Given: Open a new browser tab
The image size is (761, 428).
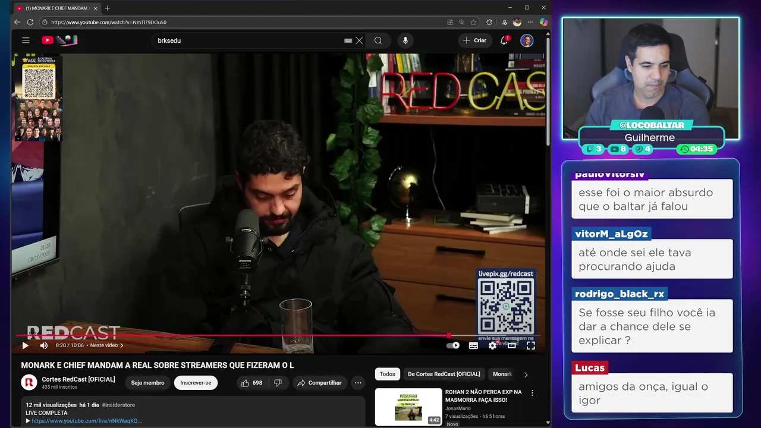Looking at the screenshot, I should [x=108, y=8].
